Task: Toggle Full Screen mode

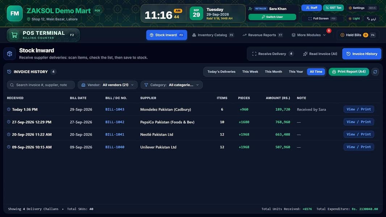Action: (x=322, y=19)
